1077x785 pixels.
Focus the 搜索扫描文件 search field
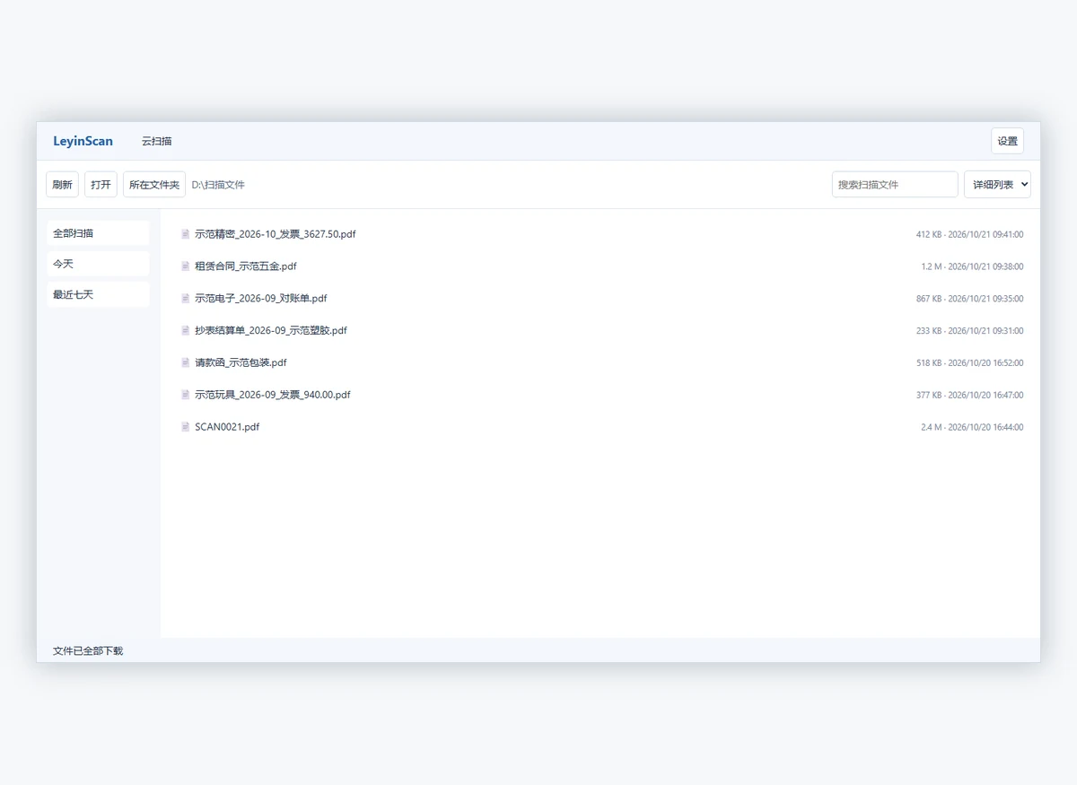(x=895, y=185)
